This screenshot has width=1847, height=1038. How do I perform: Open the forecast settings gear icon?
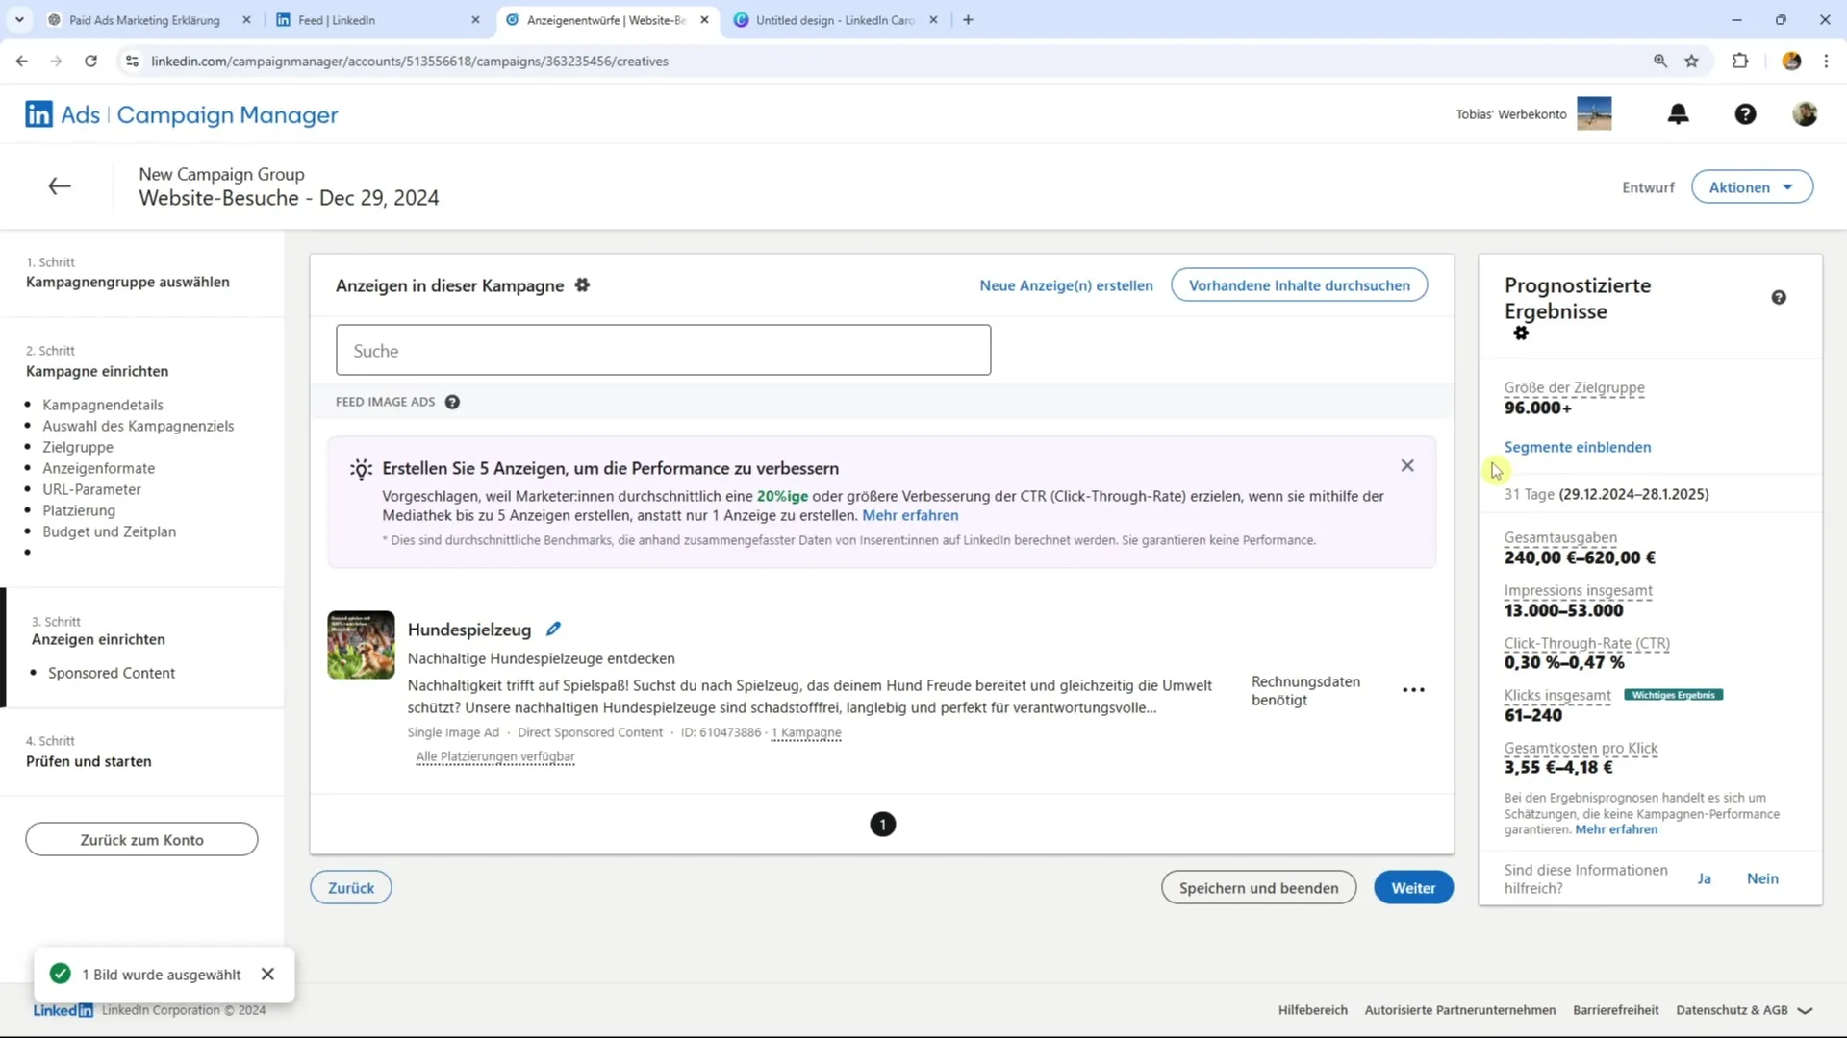coord(1521,334)
